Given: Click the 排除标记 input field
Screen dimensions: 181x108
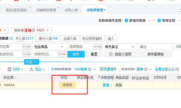Looking at the screenshot, I should coord(45,54).
